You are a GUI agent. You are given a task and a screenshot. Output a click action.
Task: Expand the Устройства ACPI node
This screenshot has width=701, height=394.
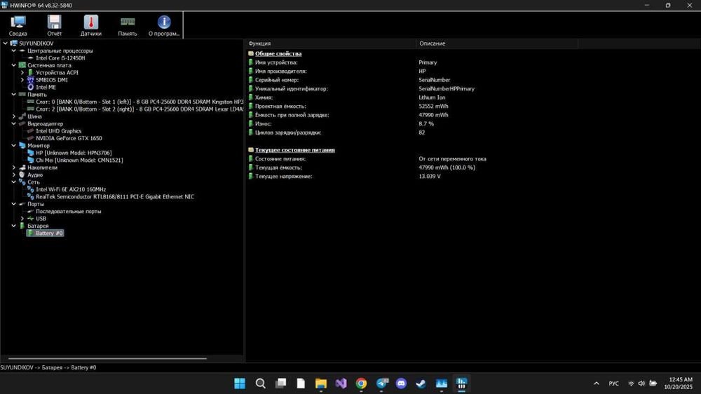22,72
